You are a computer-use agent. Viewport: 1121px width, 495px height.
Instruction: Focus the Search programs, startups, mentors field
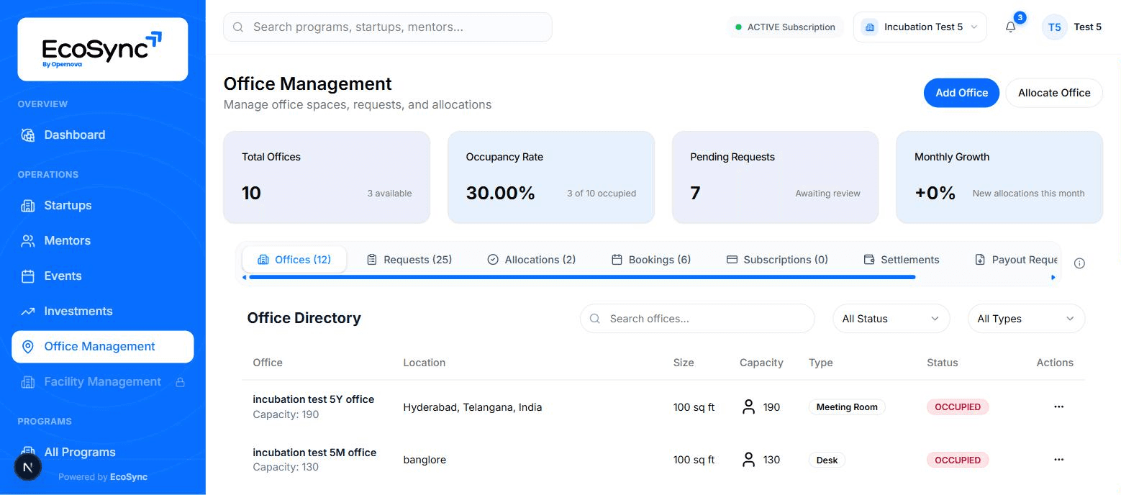coord(388,27)
